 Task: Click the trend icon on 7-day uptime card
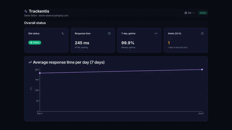(156, 34)
